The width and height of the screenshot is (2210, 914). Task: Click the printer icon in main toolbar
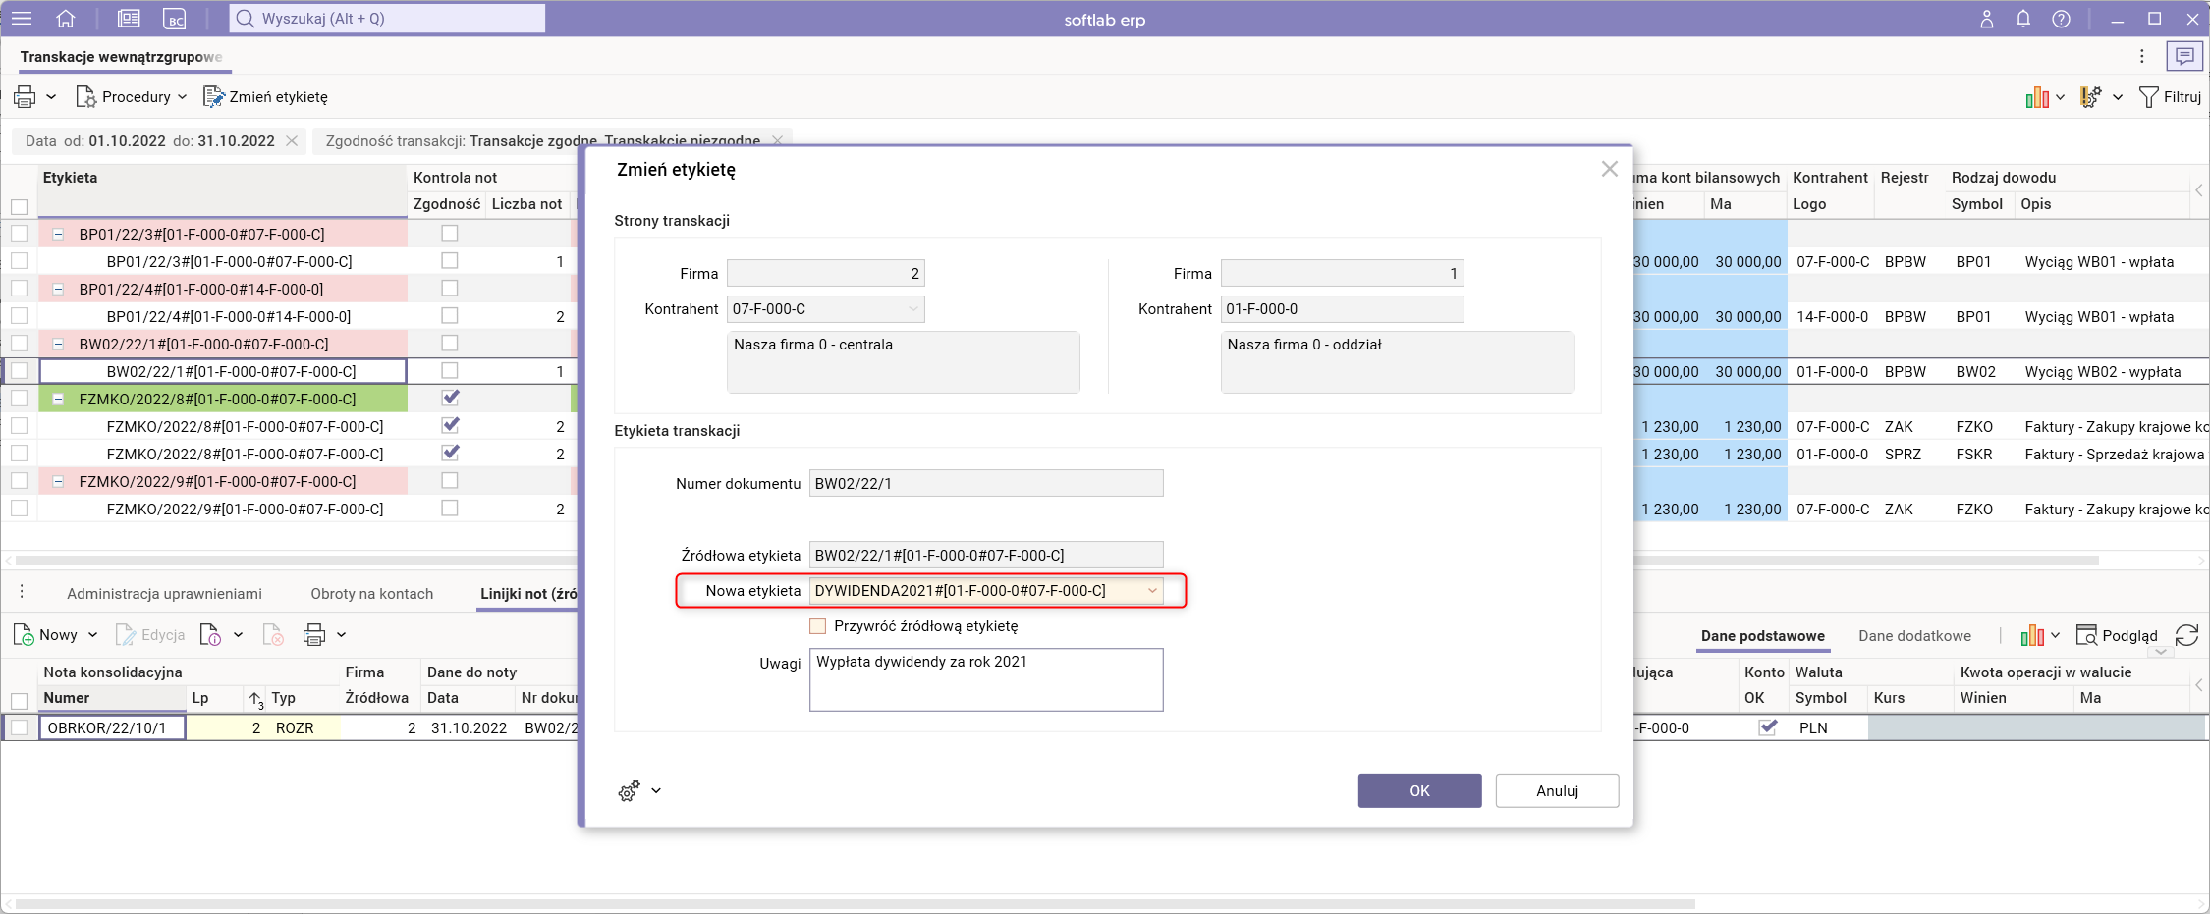click(25, 97)
